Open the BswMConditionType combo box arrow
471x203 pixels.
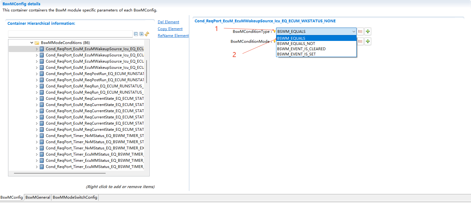(x=354, y=31)
